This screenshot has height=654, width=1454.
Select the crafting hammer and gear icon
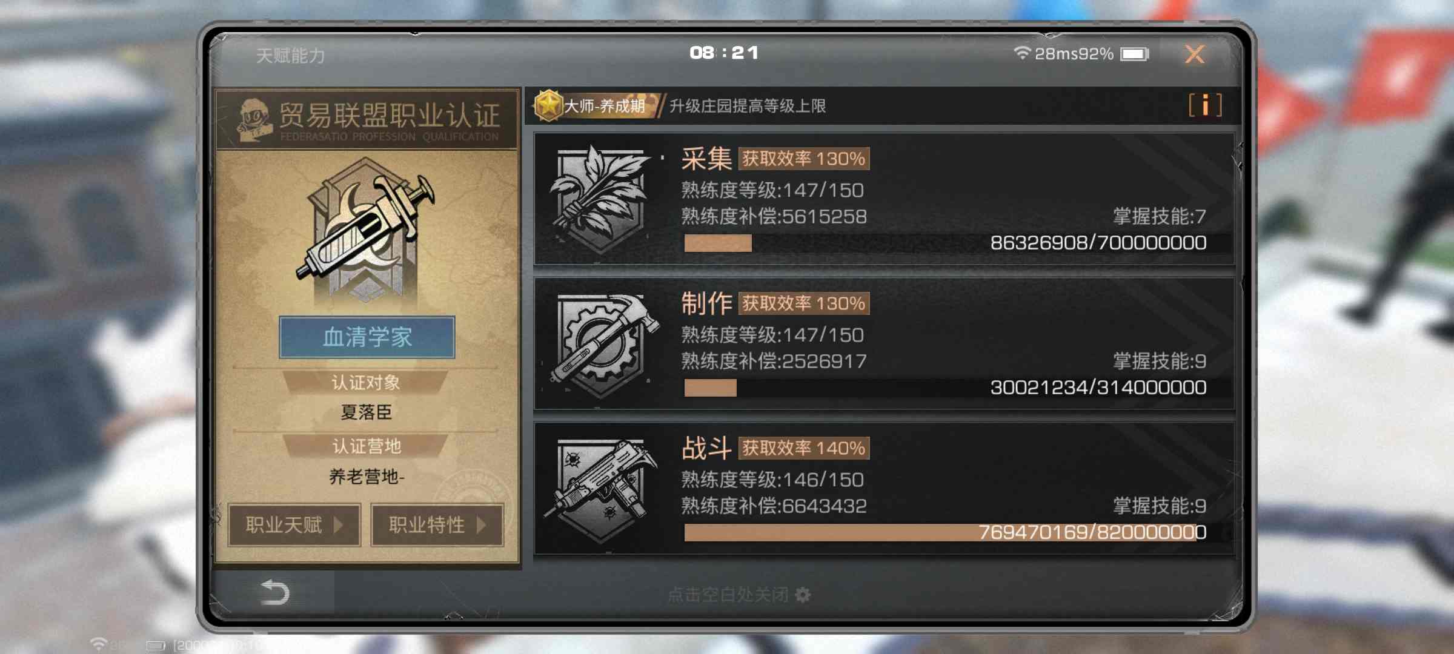tap(604, 345)
